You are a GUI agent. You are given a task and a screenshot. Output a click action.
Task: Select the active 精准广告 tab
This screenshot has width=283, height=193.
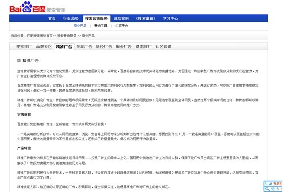coord(64,47)
